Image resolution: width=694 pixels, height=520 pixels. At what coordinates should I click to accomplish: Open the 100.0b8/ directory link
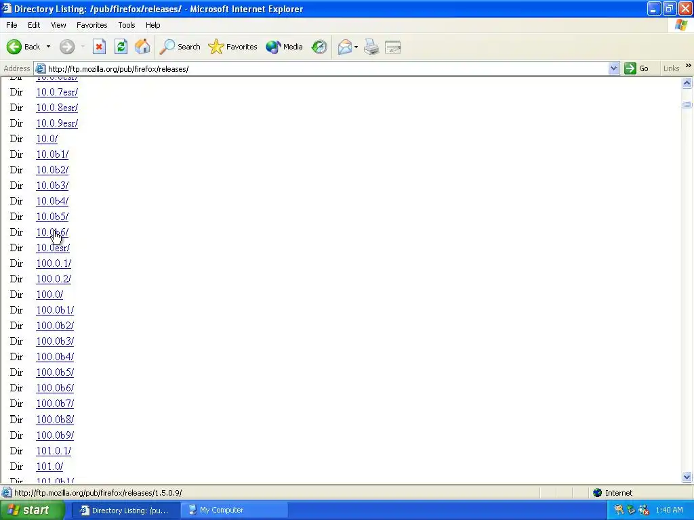[x=55, y=419]
